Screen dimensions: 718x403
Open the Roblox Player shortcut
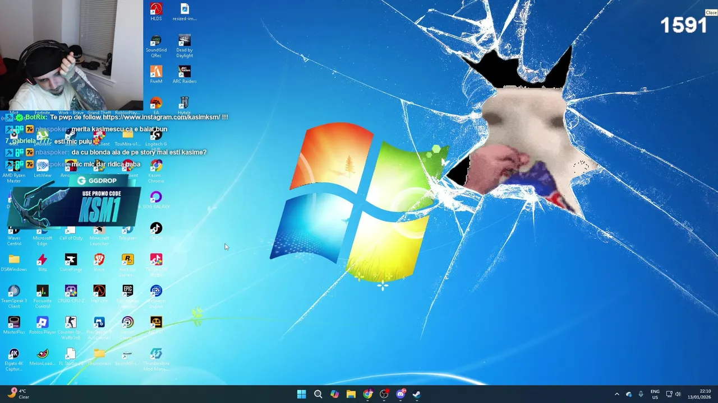coord(43,325)
